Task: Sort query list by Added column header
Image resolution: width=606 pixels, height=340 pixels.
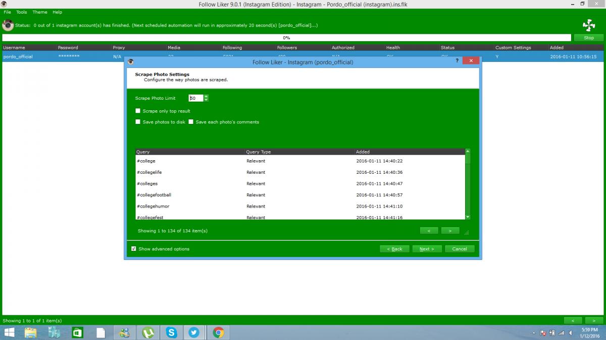Action: (410, 152)
